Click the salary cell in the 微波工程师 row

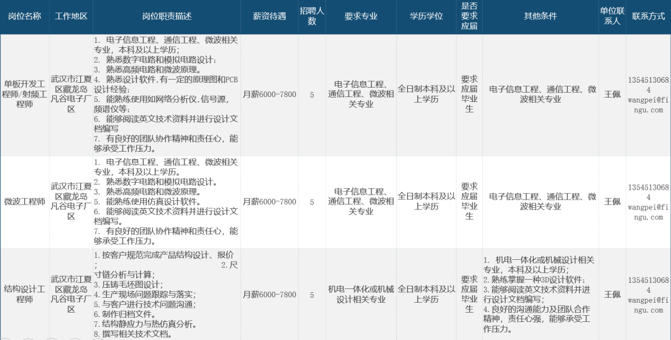tap(269, 201)
